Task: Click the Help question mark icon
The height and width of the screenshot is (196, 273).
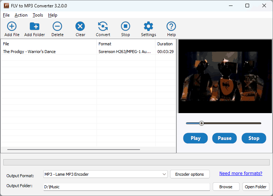Action: click(171, 27)
